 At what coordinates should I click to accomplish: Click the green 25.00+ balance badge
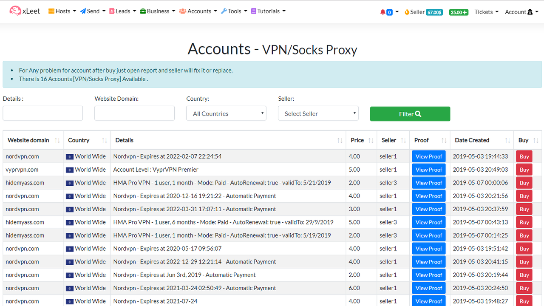[x=459, y=12]
